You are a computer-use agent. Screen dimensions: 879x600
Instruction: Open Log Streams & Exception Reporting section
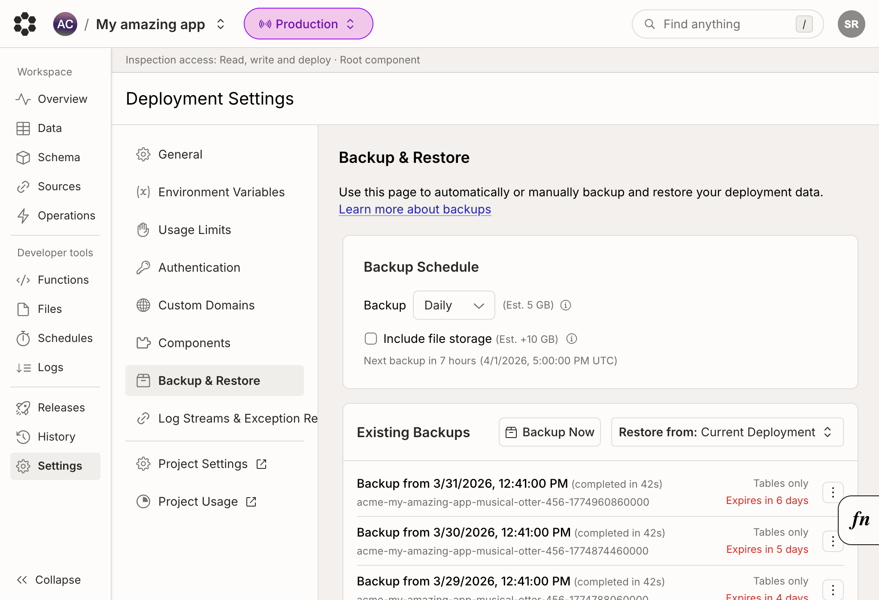click(221, 418)
